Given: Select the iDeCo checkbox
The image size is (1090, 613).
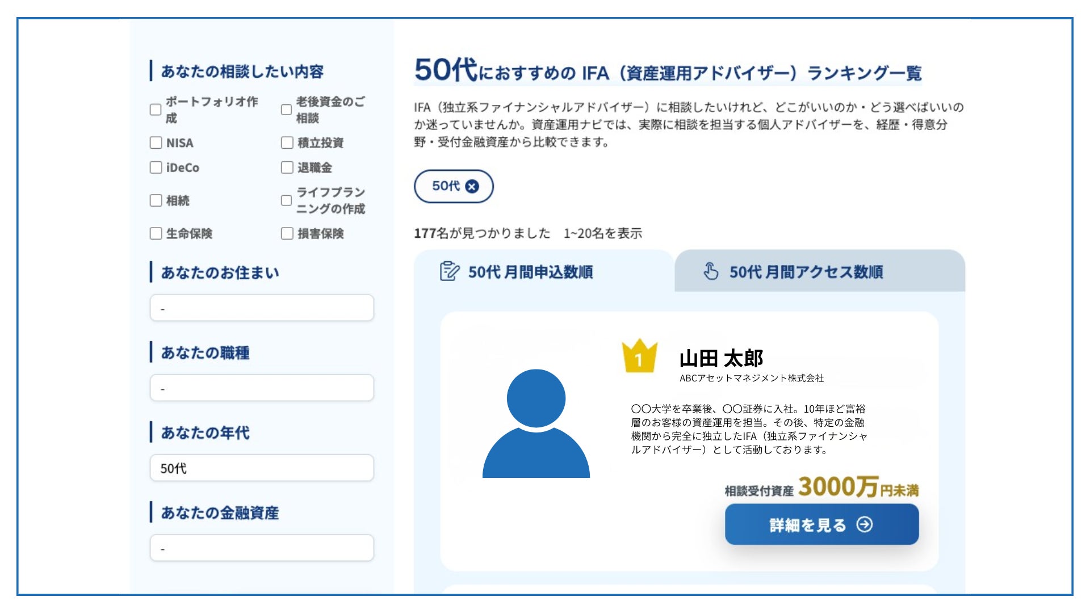Looking at the screenshot, I should [156, 167].
